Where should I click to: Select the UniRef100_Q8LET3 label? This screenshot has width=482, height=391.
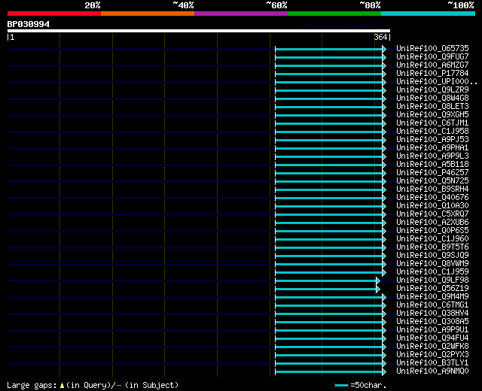pos(432,106)
